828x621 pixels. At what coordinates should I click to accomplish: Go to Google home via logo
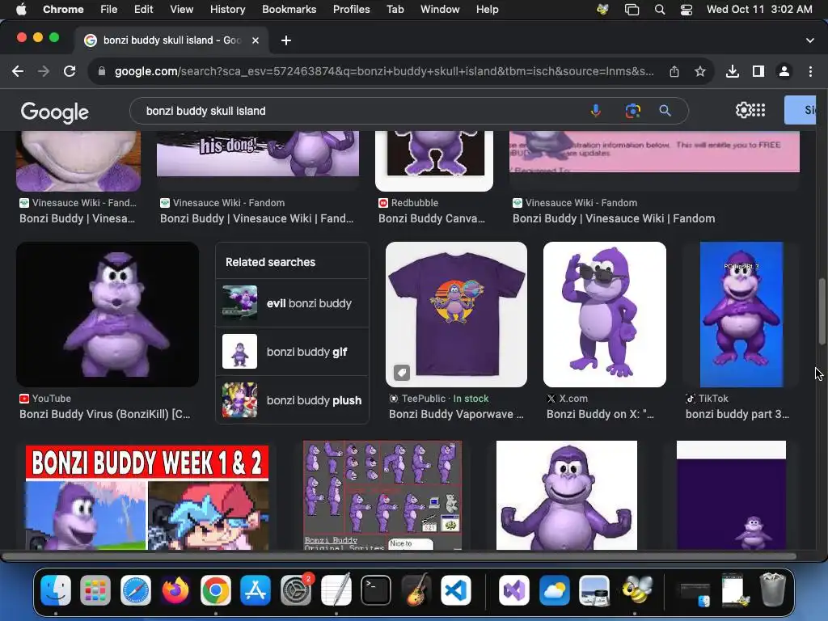pyautogui.click(x=55, y=112)
